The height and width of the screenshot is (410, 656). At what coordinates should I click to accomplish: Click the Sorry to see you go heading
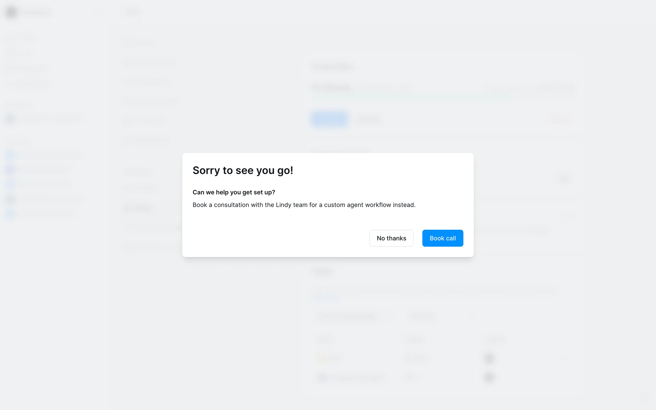tap(243, 170)
